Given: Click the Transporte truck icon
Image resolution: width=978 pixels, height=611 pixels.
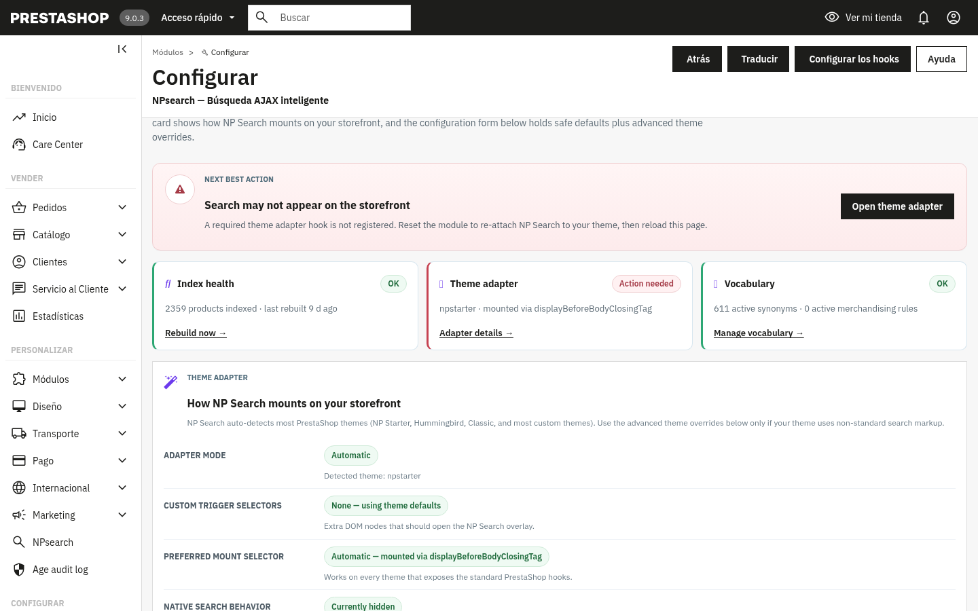Looking at the screenshot, I should click(19, 434).
